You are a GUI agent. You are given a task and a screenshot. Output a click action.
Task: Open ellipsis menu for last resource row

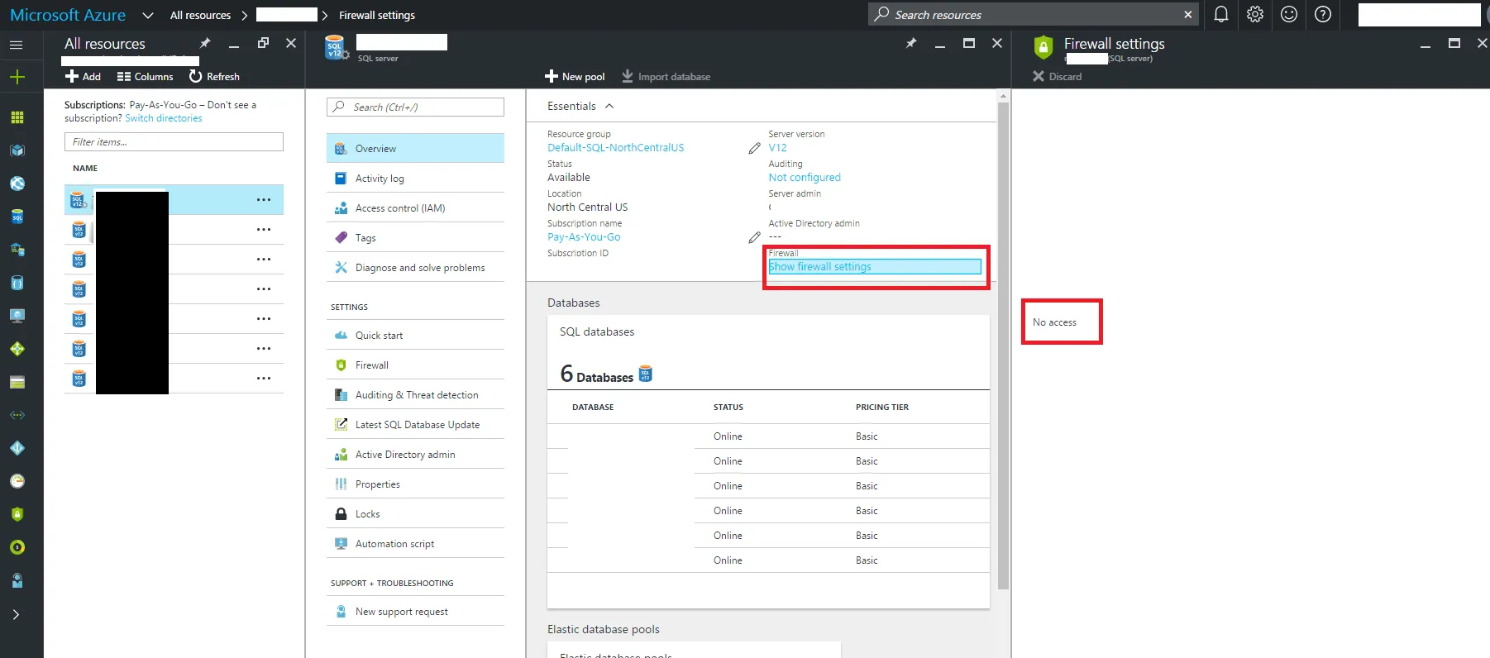click(264, 378)
